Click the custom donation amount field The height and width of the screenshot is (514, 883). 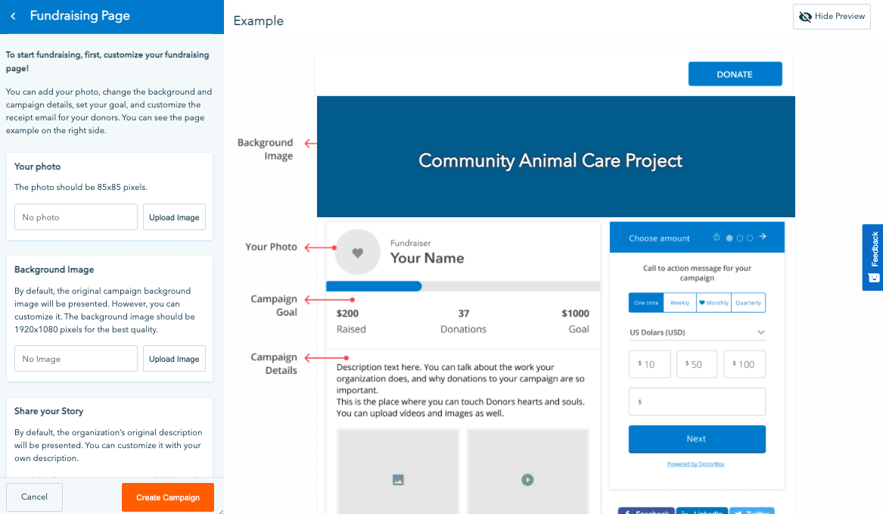(697, 402)
